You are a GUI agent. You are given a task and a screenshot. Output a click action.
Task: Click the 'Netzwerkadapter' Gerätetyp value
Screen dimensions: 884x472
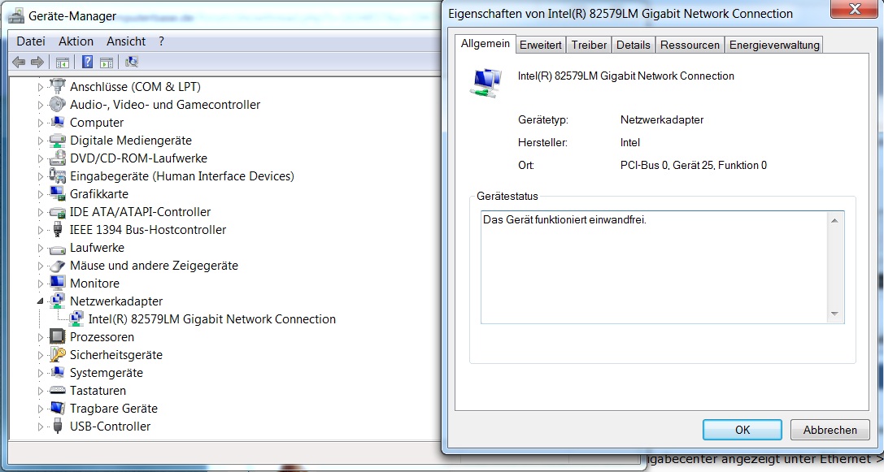pos(662,119)
